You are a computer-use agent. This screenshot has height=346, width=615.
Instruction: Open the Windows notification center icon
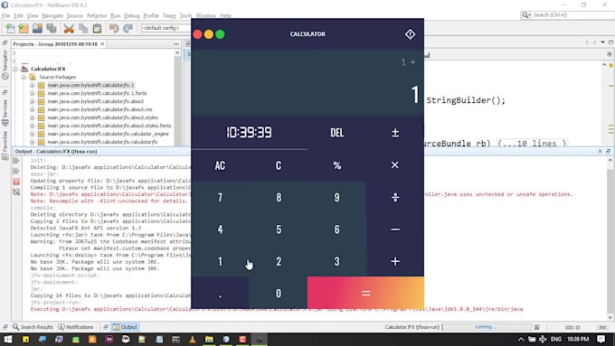(x=601, y=339)
